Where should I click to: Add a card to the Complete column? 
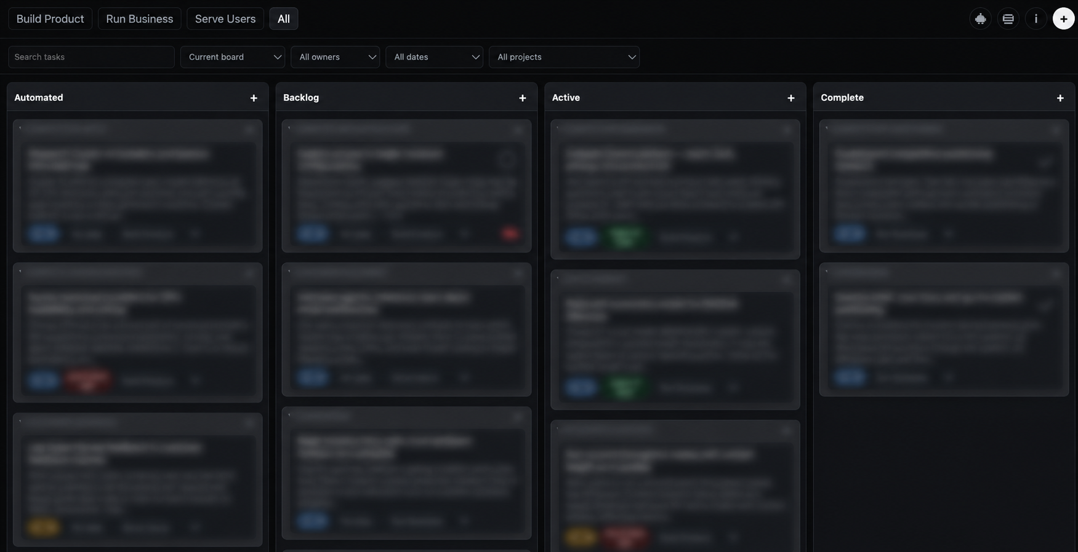point(1060,98)
